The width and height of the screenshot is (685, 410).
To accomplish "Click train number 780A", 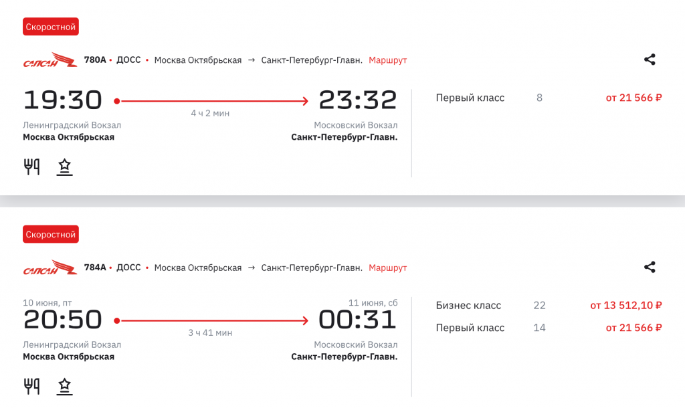I will pyautogui.click(x=95, y=60).
